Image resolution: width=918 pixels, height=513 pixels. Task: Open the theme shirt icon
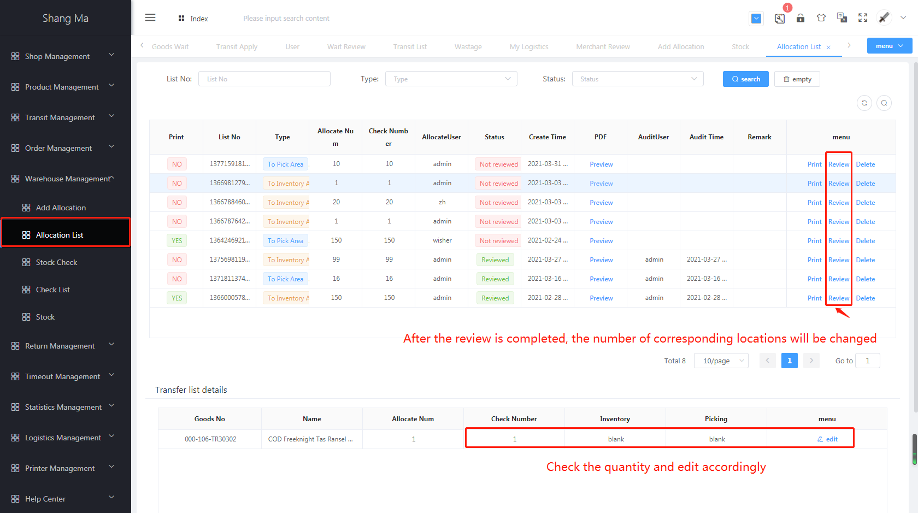point(821,18)
